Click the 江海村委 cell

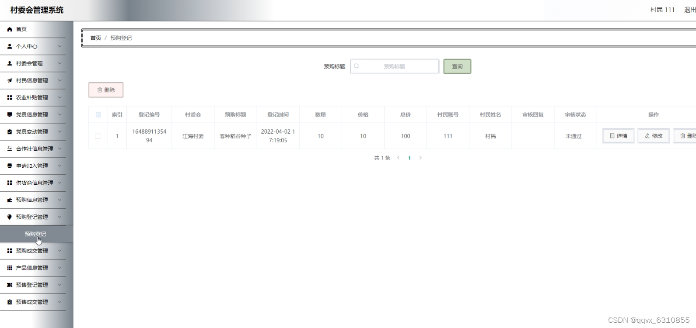point(193,136)
